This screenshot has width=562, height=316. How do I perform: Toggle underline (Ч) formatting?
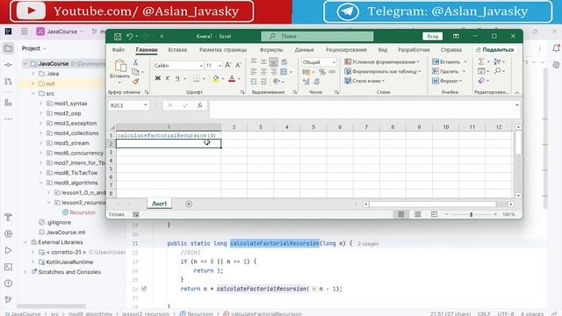[177, 78]
